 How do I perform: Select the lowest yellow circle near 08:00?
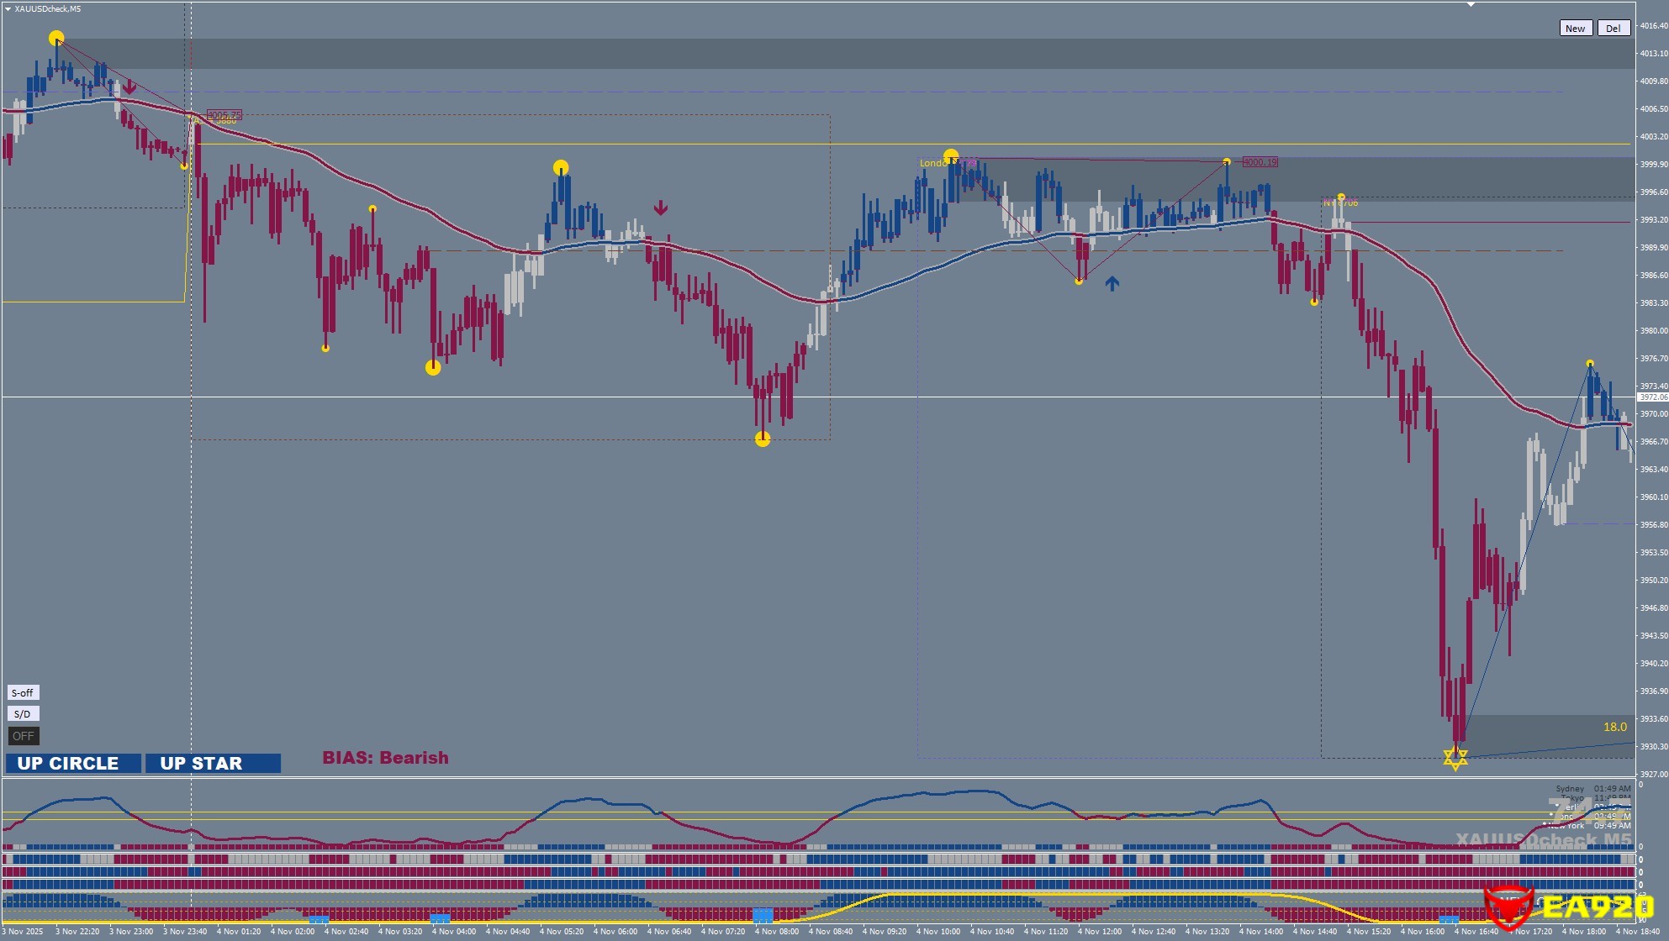tap(763, 439)
